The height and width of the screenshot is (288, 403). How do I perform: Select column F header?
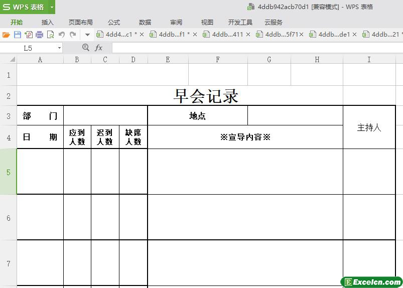point(218,60)
